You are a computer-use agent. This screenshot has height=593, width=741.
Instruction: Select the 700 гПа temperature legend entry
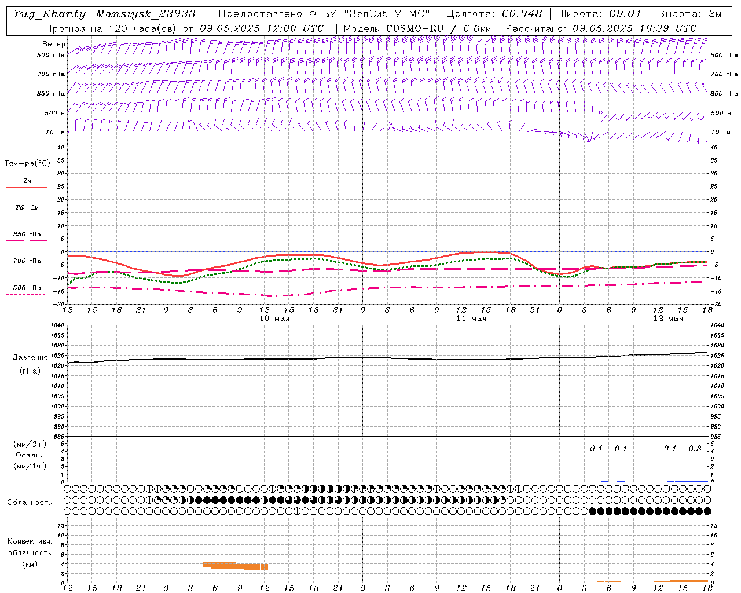pyautogui.click(x=27, y=261)
